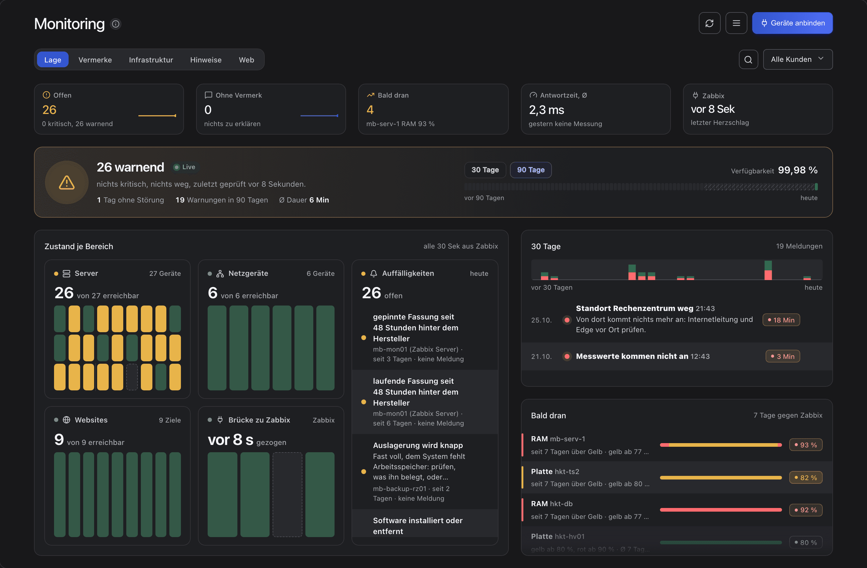Screen dimensions: 867x568
Task: Switch availability range to 30 Tage
Action: pos(485,170)
